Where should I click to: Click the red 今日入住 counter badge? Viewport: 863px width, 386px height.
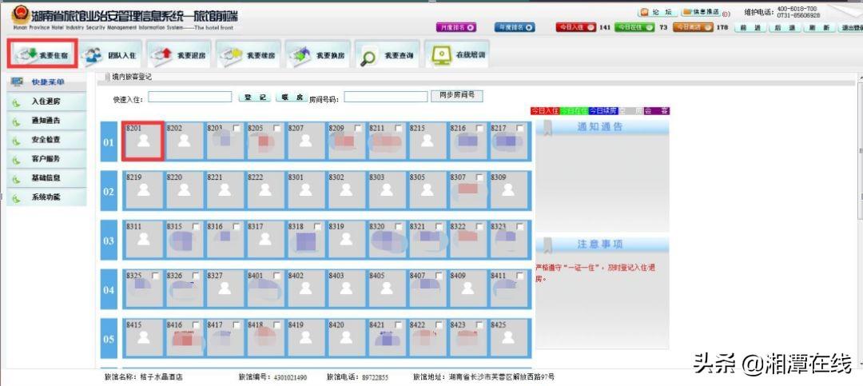(x=575, y=27)
